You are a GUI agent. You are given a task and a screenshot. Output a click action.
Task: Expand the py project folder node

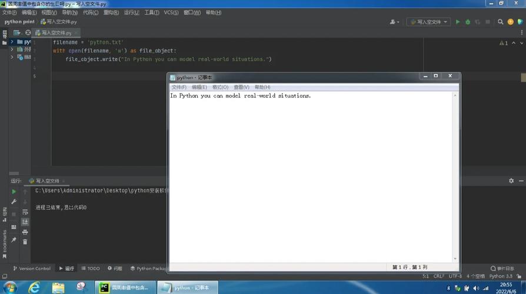coord(12,42)
